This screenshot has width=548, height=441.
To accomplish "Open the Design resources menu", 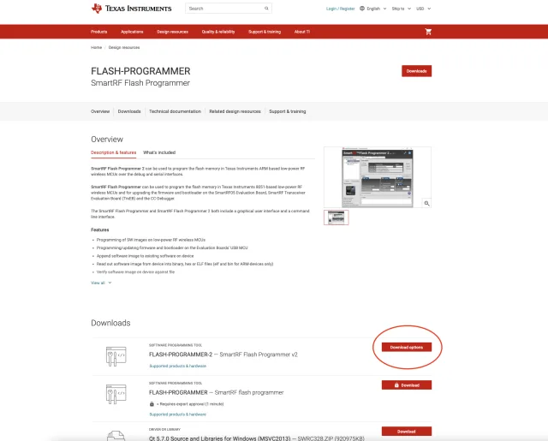I will [172, 32].
